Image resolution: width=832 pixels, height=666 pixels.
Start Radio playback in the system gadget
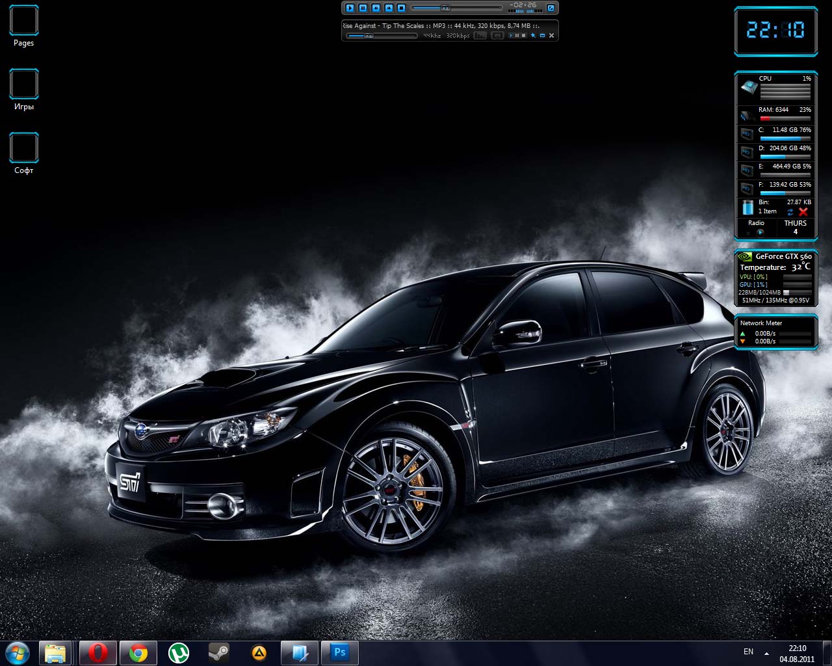(760, 232)
